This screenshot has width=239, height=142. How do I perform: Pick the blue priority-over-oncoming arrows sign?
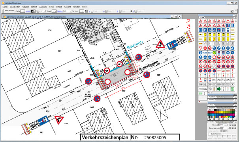(x=228, y=26)
